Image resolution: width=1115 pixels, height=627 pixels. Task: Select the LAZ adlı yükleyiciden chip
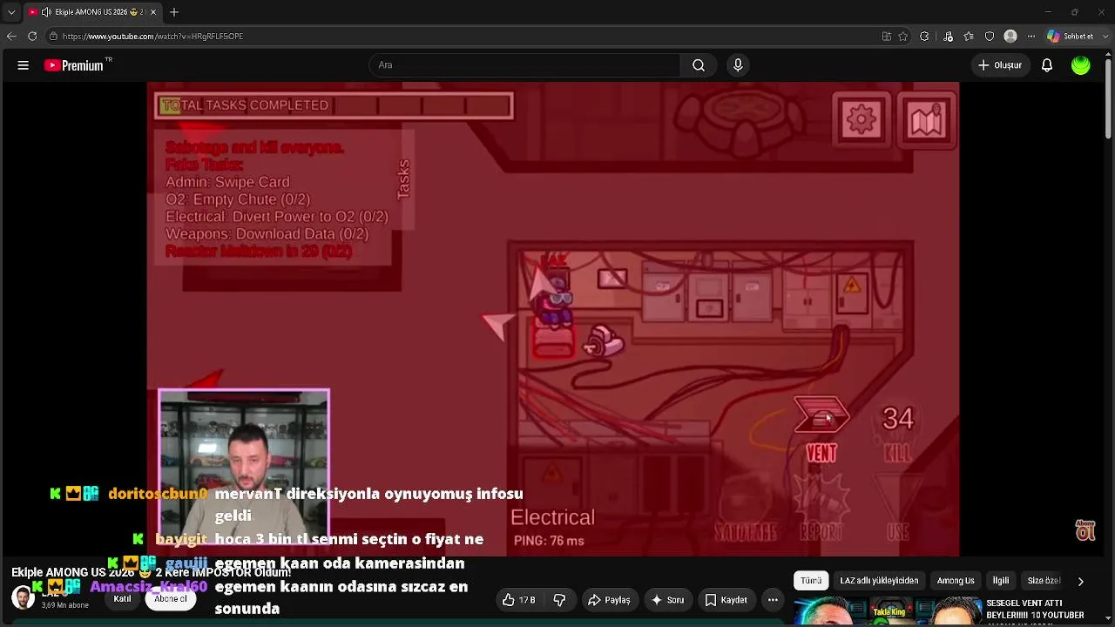[879, 581]
